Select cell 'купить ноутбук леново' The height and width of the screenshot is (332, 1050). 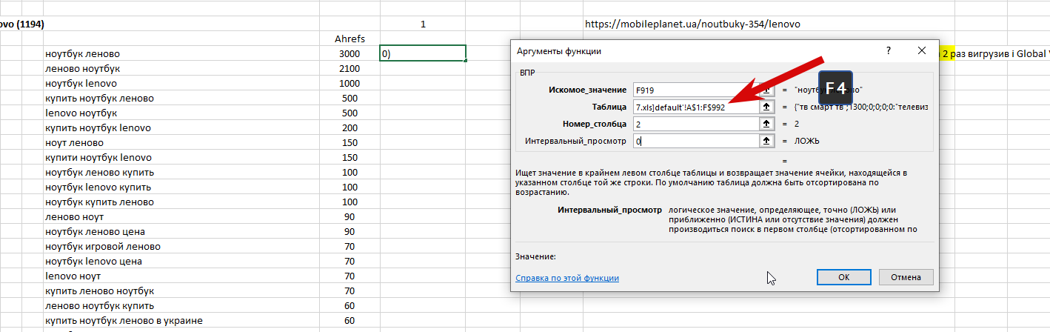click(x=181, y=98)
